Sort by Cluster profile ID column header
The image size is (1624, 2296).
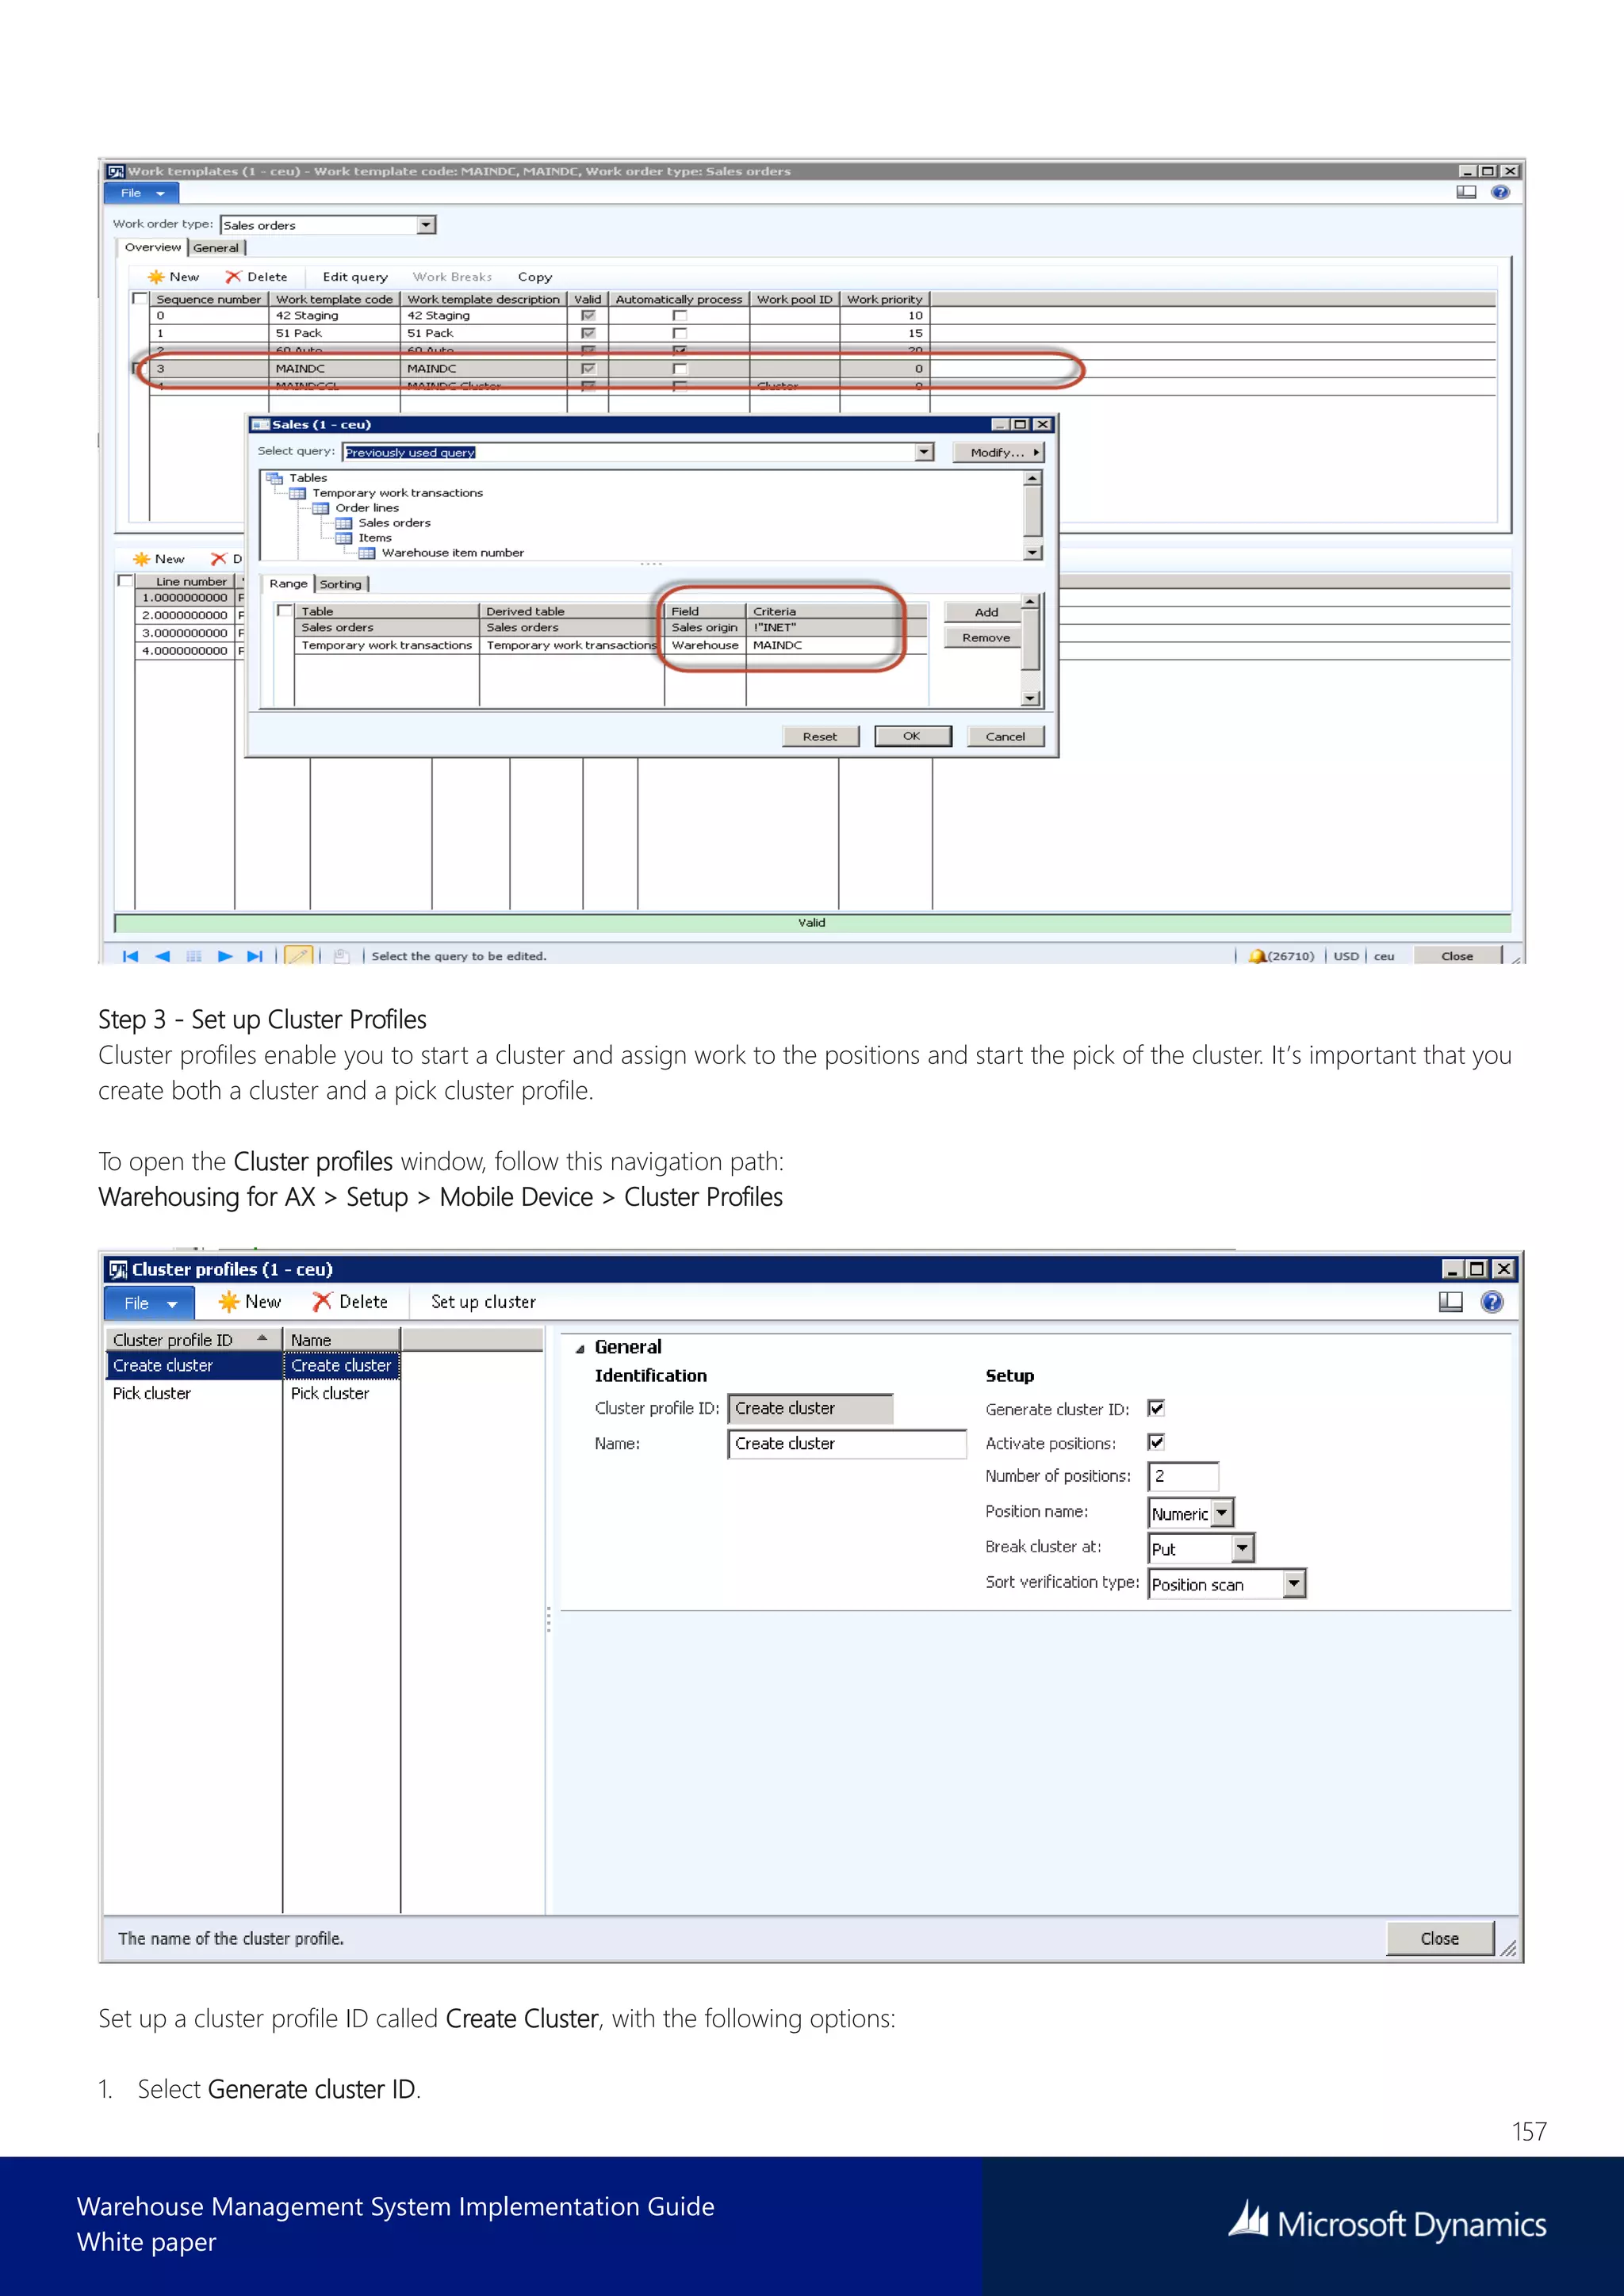(x=192, y=1340)
